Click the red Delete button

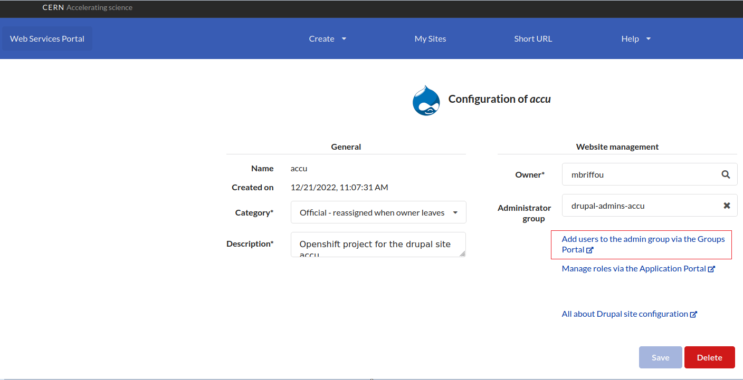709,357
